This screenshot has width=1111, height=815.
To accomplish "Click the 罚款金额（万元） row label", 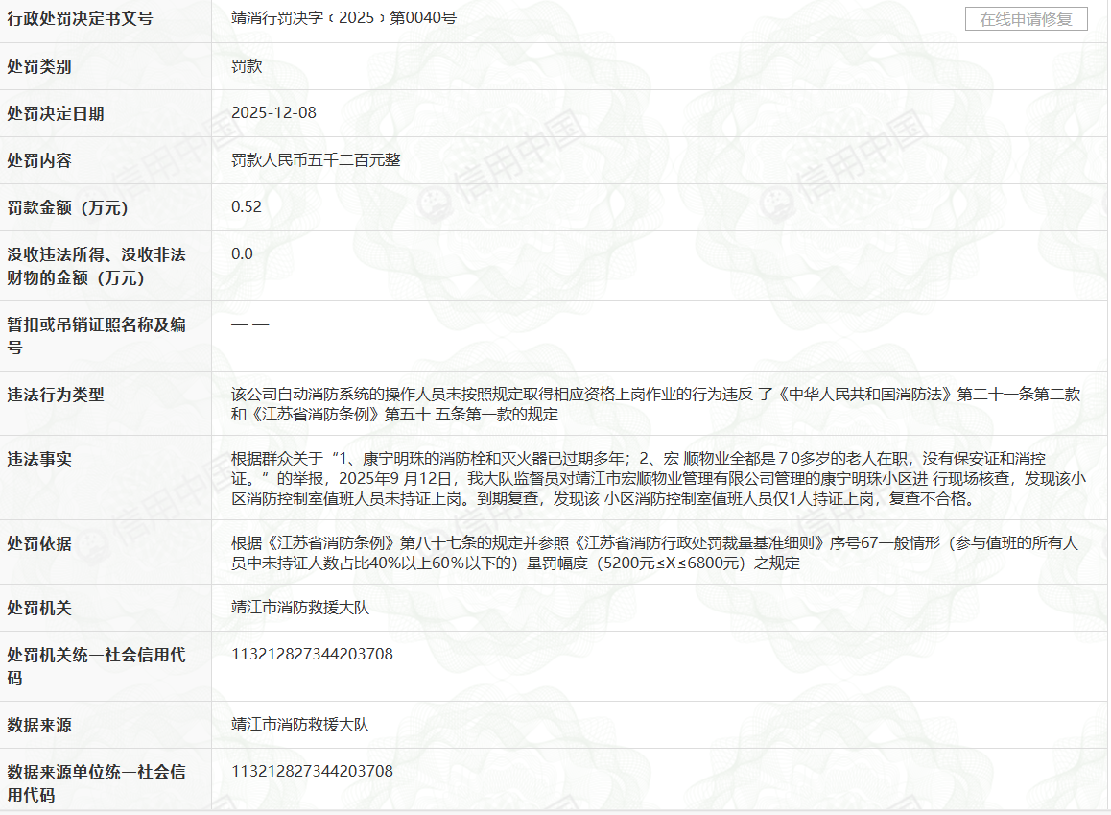I will 67,207.
